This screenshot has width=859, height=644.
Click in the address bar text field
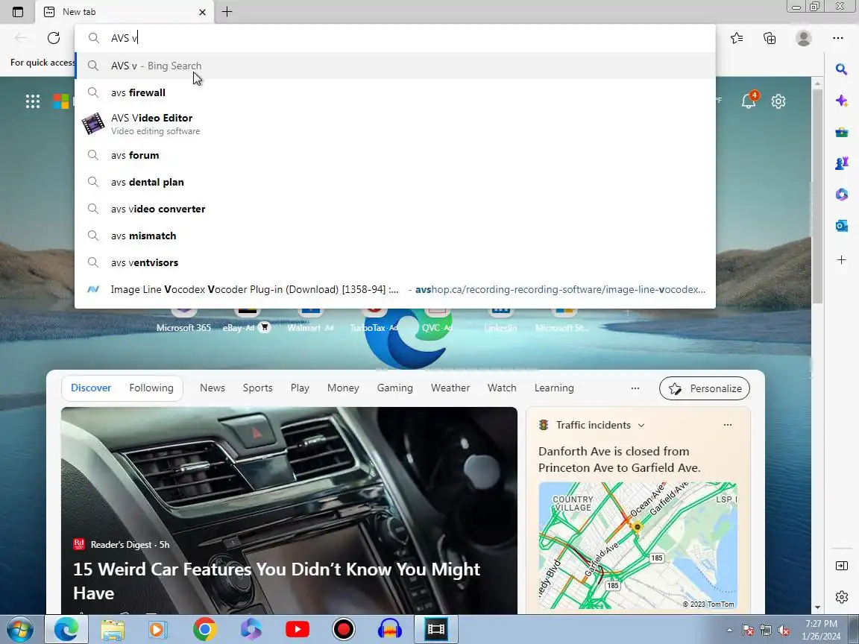click(x=394, y=38)
